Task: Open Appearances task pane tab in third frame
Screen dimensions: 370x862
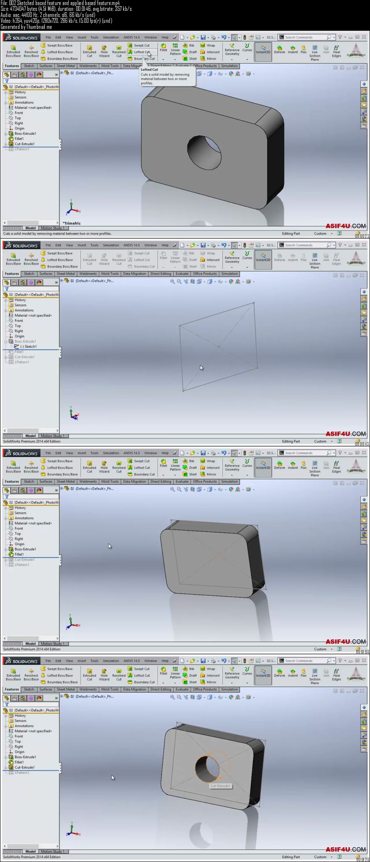Action: [364, 534]
